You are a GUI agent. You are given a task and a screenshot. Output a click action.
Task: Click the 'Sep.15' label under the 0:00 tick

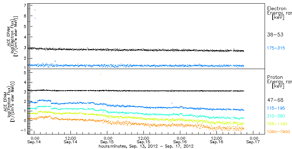click(107, 142)
